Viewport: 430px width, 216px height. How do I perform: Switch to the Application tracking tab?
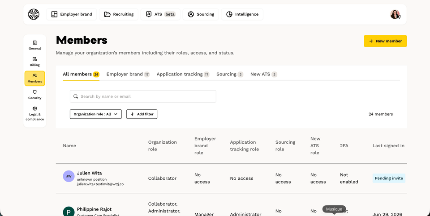coord(183,74)
